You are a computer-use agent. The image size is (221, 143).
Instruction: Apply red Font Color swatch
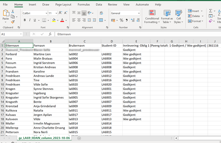tap(62, 20)
